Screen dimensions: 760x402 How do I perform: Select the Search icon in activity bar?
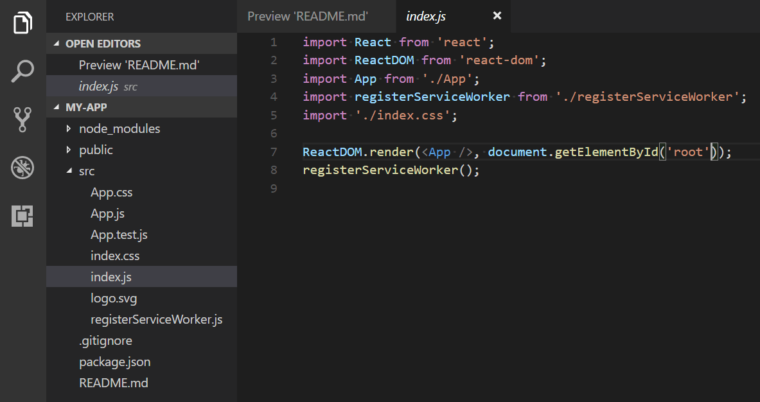tap(22, 71)
